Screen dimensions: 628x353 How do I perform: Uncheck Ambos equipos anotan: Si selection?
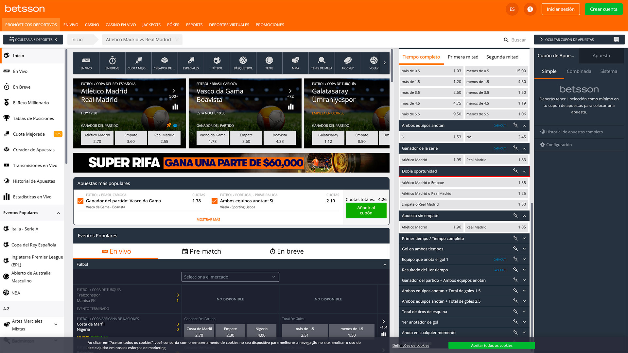click(x=215, y=201)
